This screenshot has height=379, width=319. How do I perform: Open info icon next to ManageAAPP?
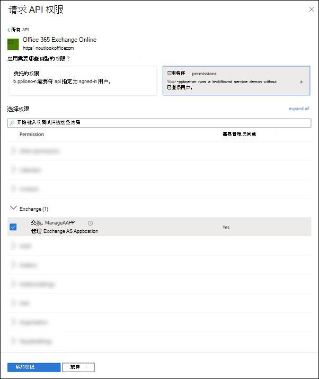pyautogui.click(x=90, y=223)
